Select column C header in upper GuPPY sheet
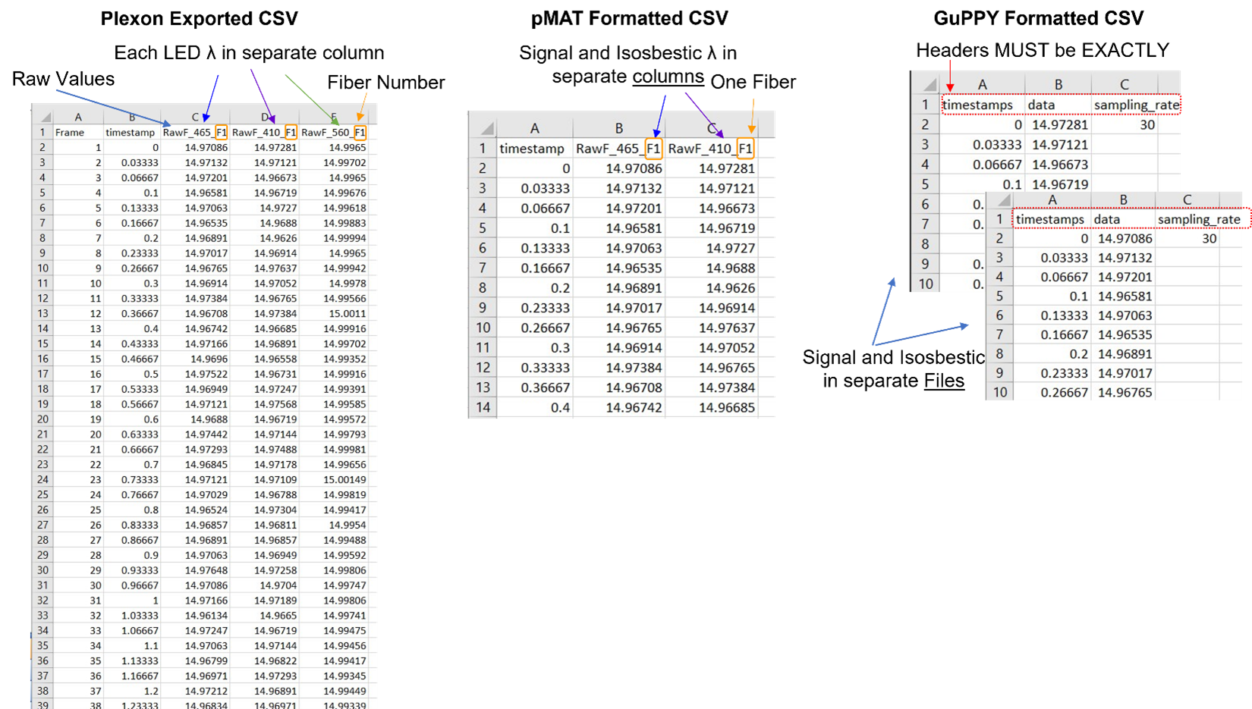The height and width of the screenshot is (709, 1252). pyautogui.click(x=1125, y=84)
